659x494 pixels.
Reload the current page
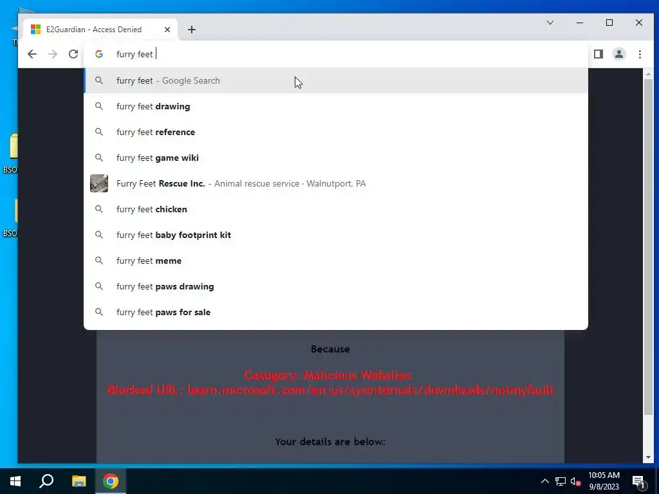(x=73, y=54)
